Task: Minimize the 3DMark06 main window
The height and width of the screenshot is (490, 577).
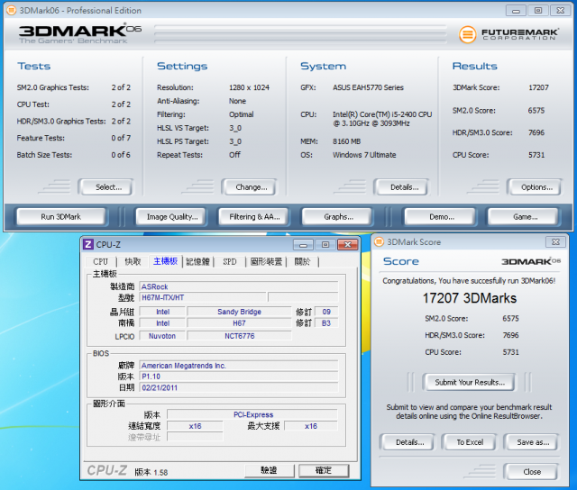Action: click(516, 11)
